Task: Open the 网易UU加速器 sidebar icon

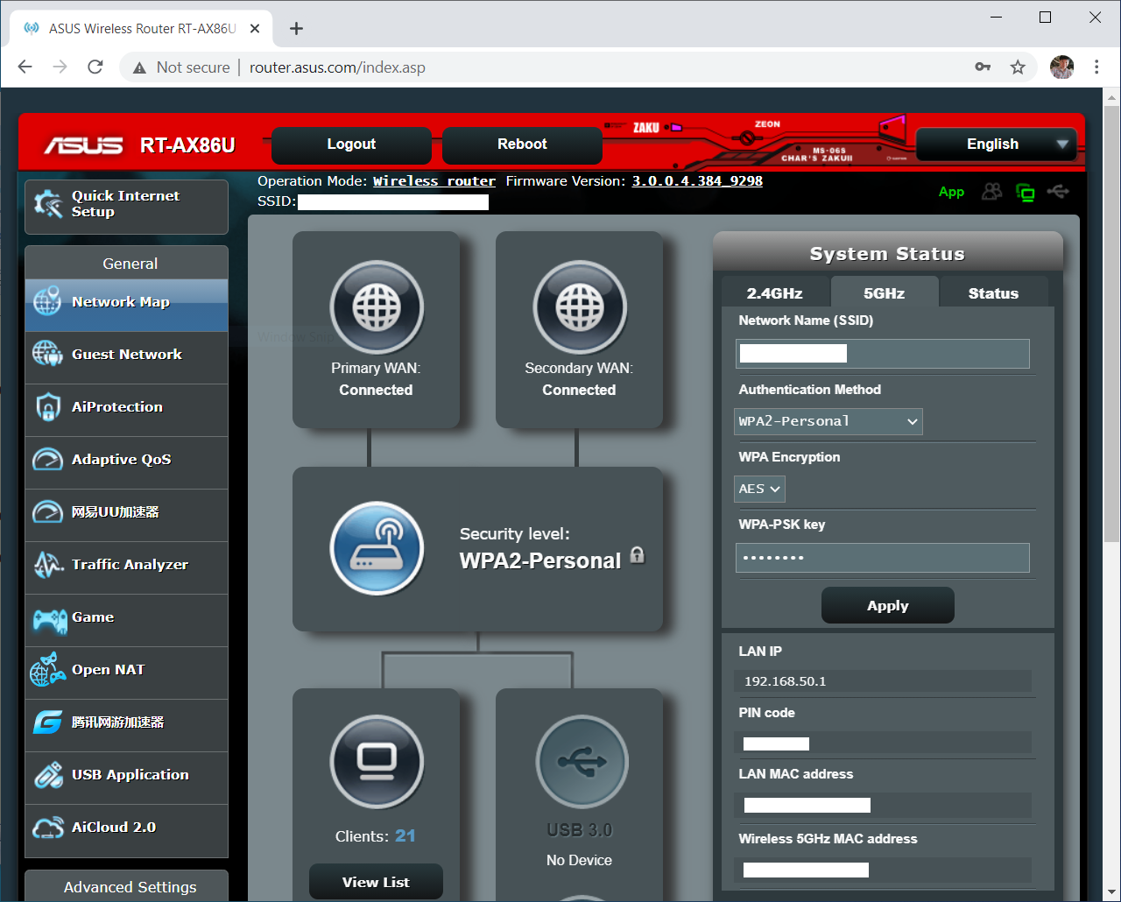Action: click(47, 511)
